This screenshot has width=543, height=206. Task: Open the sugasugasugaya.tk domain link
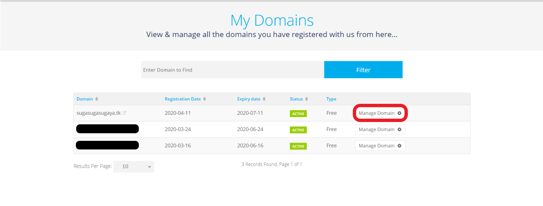click(98, 113)
